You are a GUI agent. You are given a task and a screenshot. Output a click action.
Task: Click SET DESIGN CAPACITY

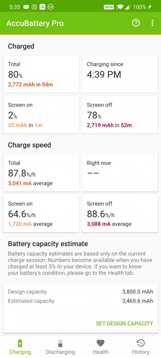pyautogui.click(x=124, y=324)
